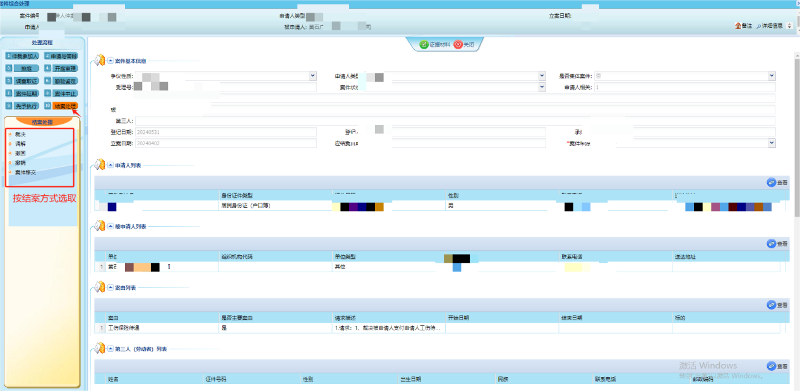Click 查看 icon in 申请人列表 section
This screenshot has height=391, width=800.
click(771, 183)
